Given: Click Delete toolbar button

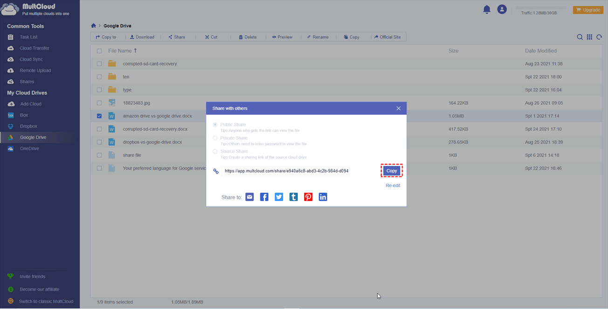Looking at the screenshot, I should (247, 37).
